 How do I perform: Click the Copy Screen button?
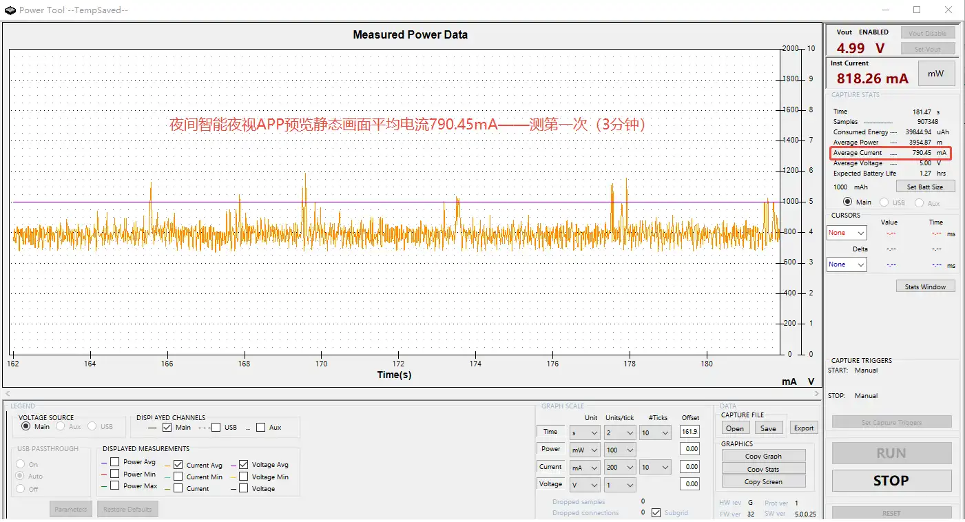[763, 481]
